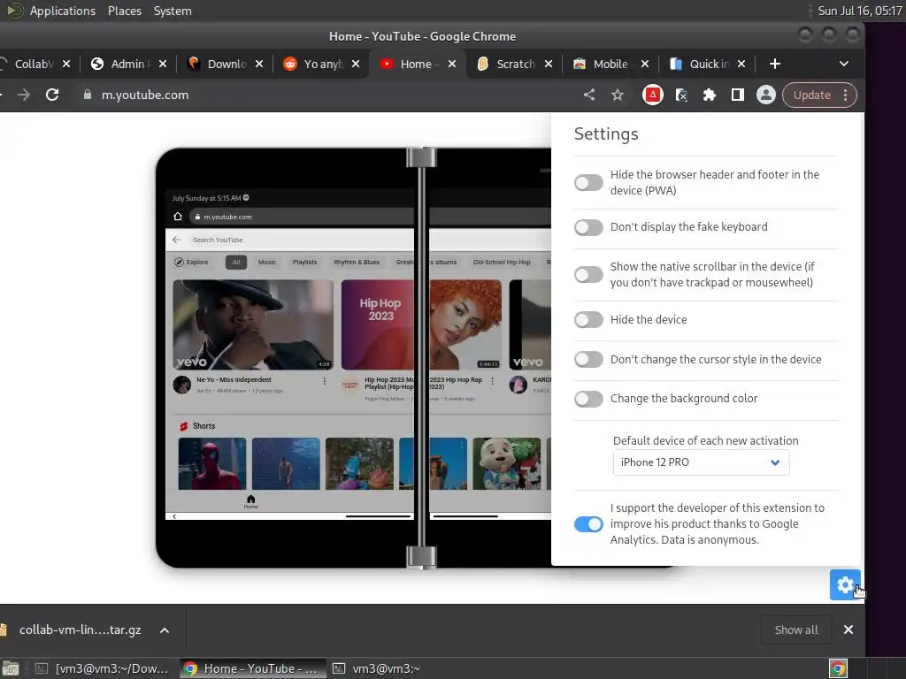Toggle Don't change the cursor style
The width and height of the screenshot is (906, 679).
pyautogui.click(x=588, y=359)
